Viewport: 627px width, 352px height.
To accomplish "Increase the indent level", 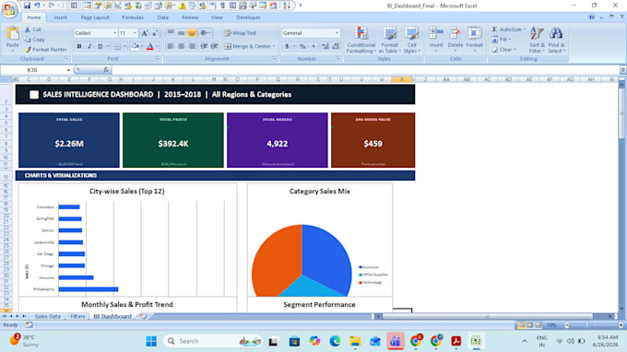I will 214,46.
